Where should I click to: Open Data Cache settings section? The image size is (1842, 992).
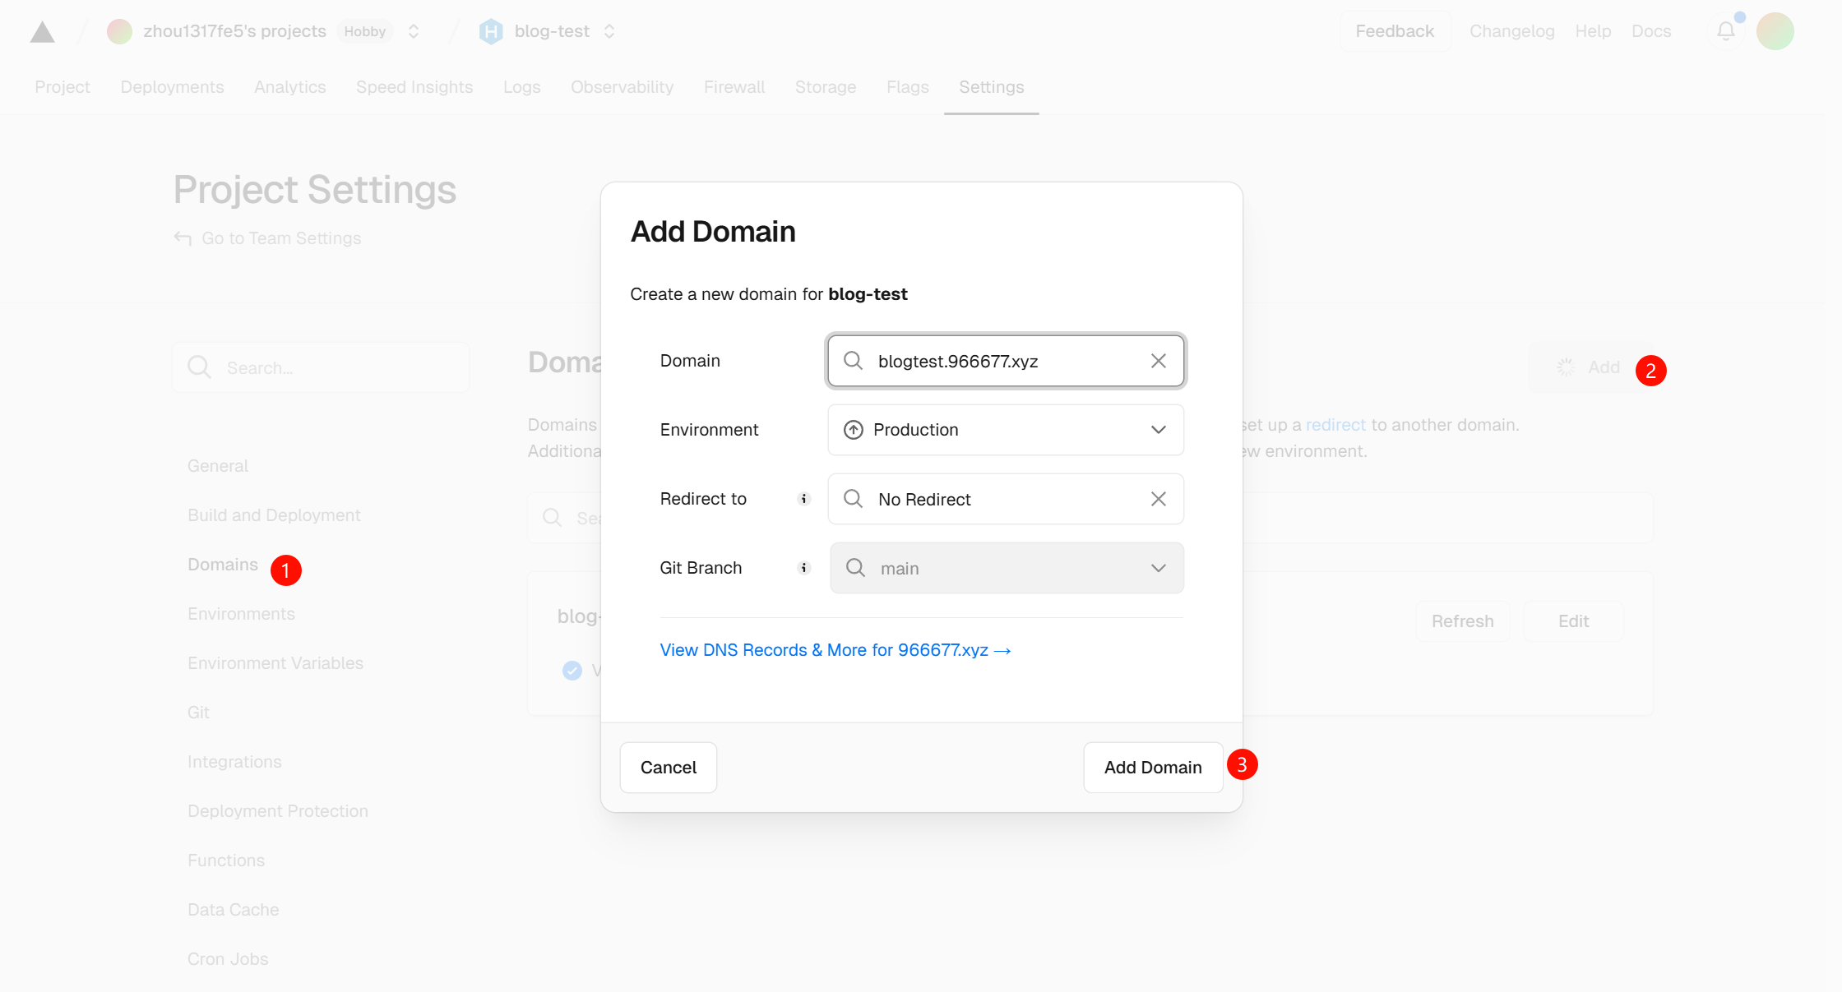pos(233,910)
